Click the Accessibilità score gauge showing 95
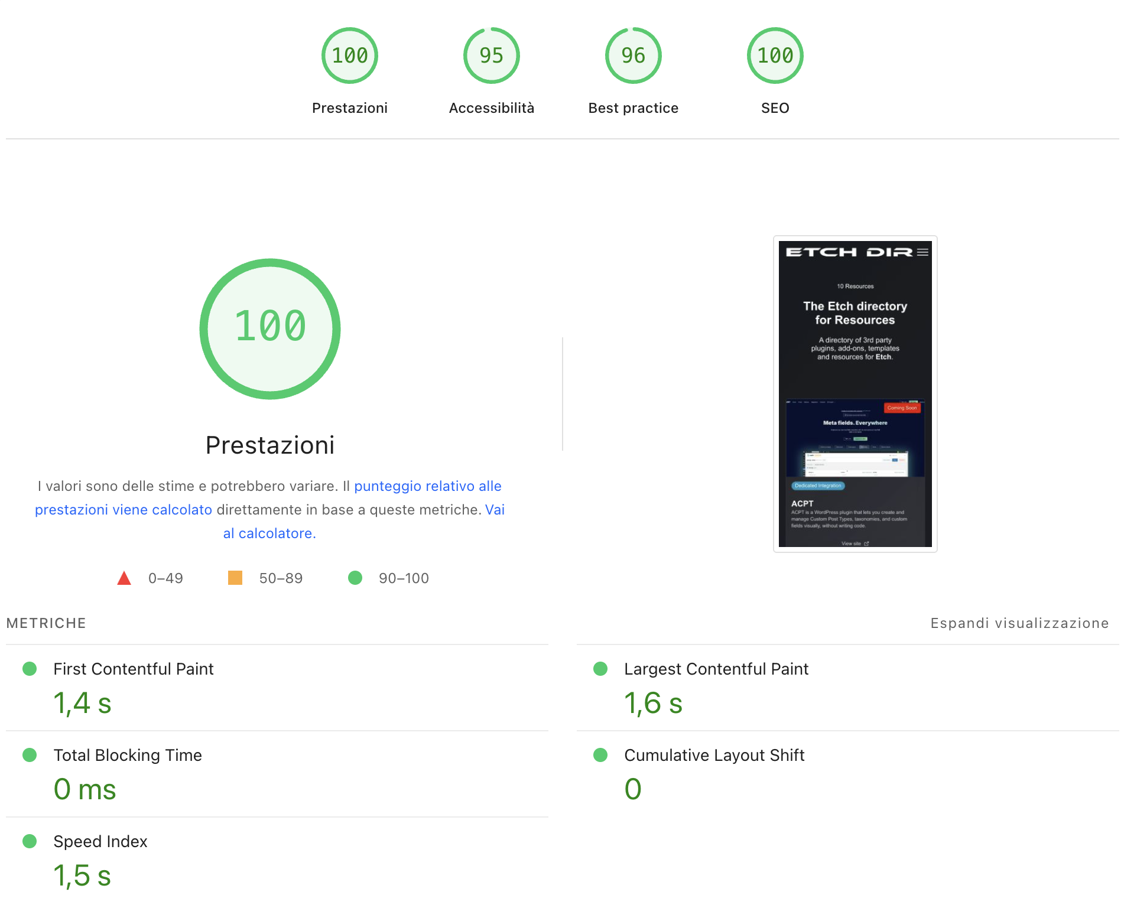 490,55
